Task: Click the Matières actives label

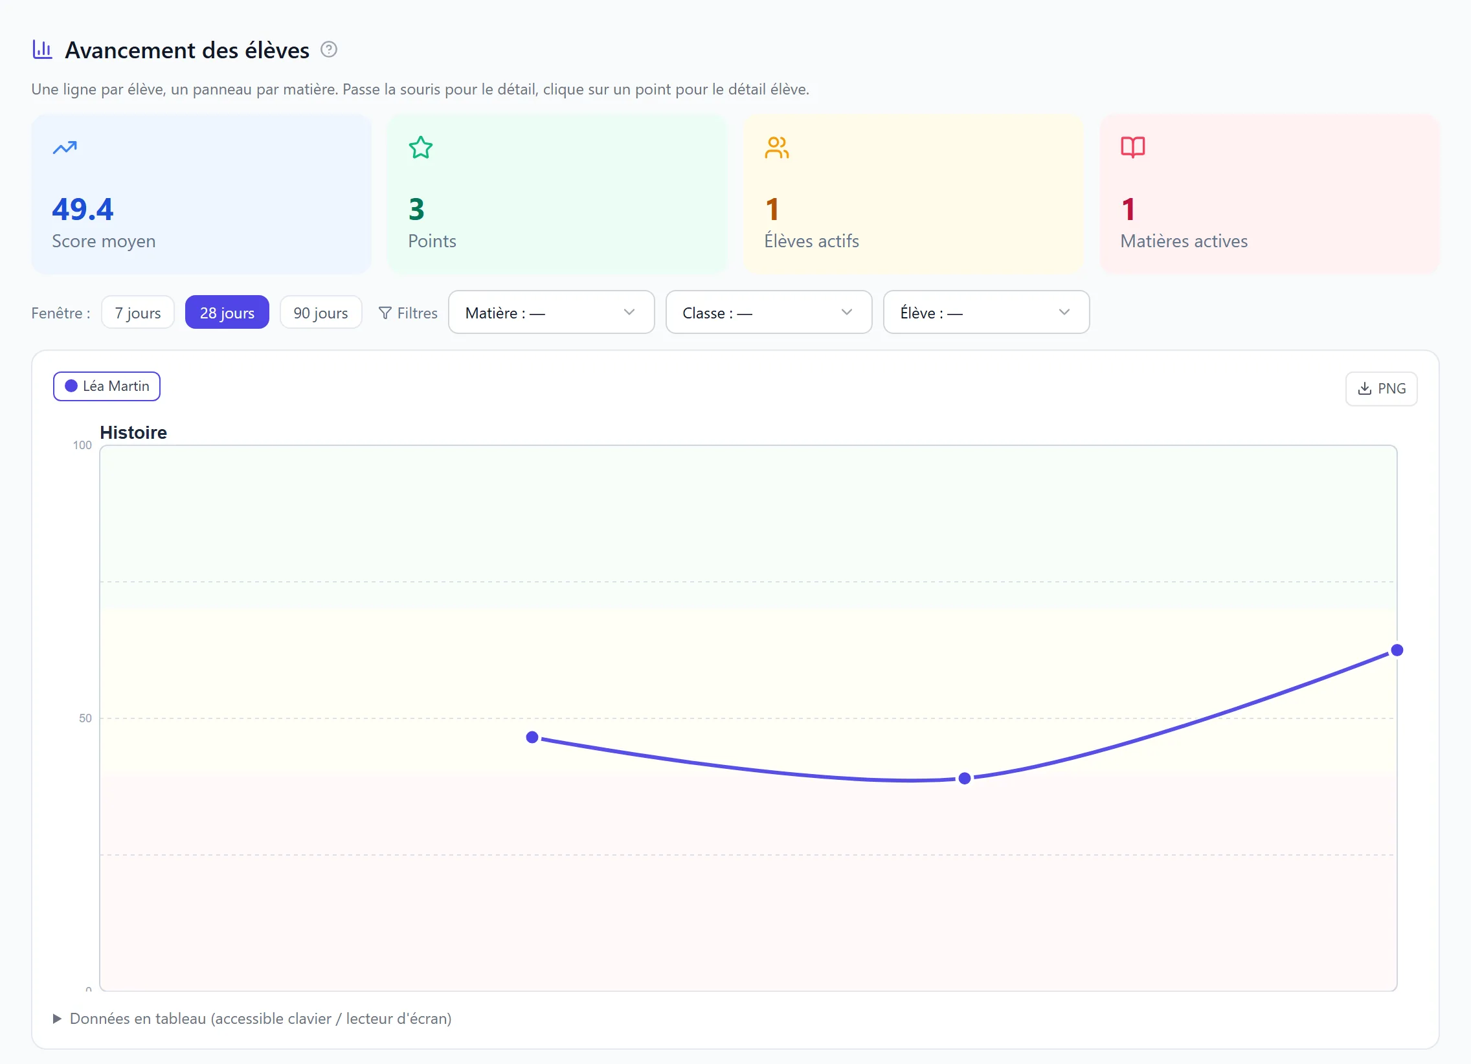Action: click(x=1183, y=241)
